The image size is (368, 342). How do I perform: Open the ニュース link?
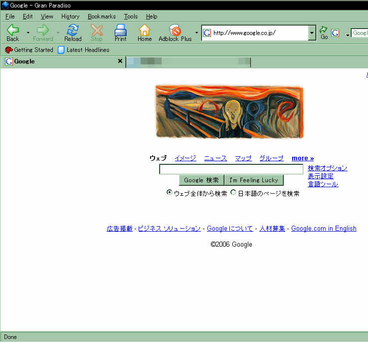click(x=215, y=158)
